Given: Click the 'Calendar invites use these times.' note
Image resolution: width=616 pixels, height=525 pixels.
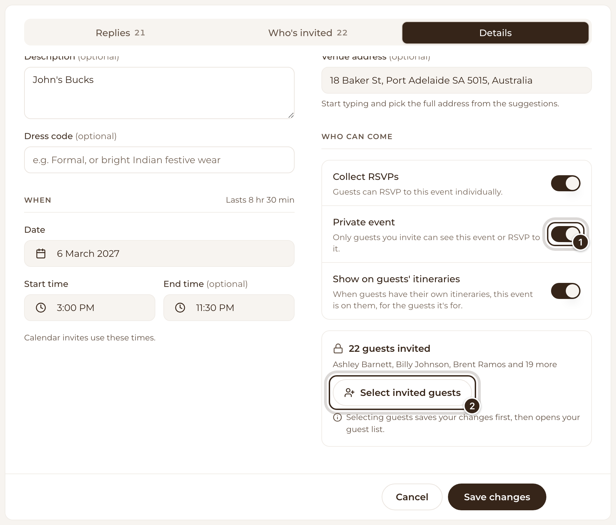Looking at the screenshot, I should pyautogui.click(x=90, y=338).
